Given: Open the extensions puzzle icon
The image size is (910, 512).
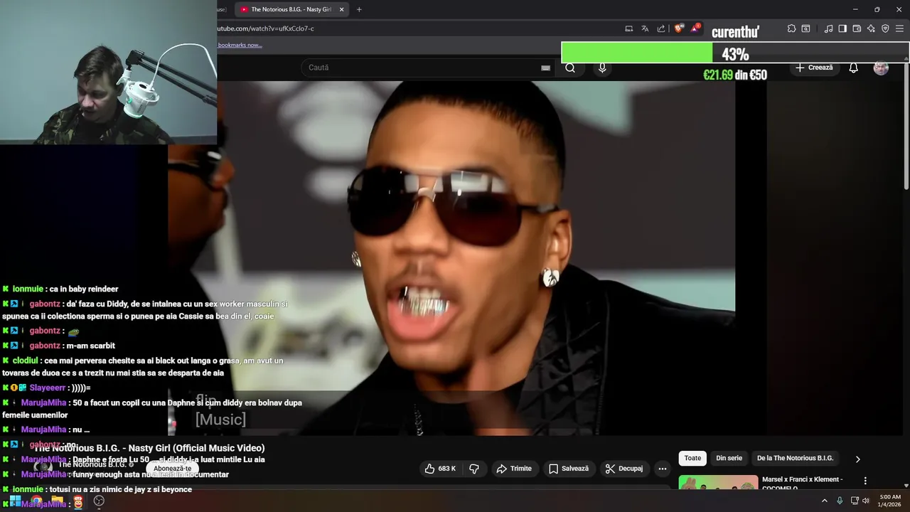Looking at the screenshot, I should point(791,28).
